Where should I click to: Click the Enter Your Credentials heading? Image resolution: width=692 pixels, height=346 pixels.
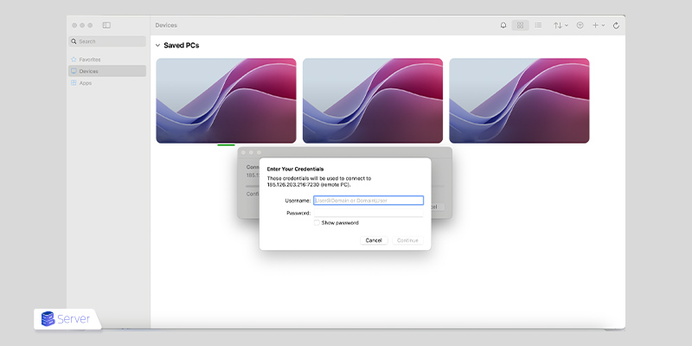[x=295, y=169]
